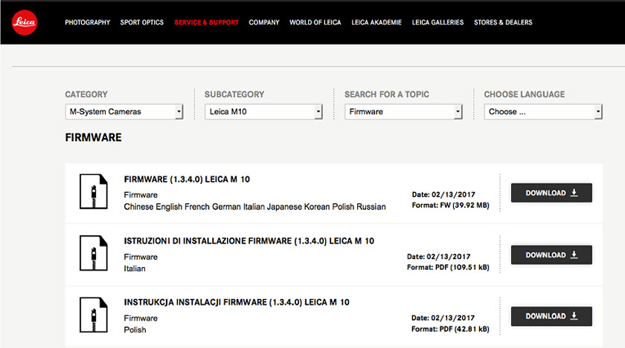Click the Italian language label
Screen dimensions: 625x348
135,269
